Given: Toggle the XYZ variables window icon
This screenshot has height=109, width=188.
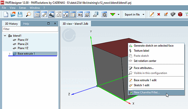Looking at the screenshot, I should pos(66,15).
